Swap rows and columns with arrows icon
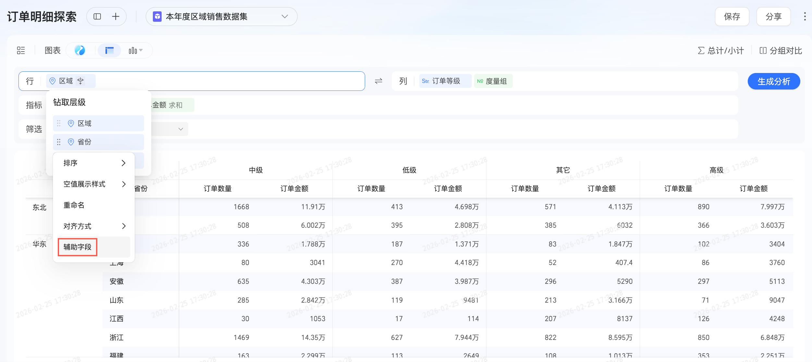 (x=378, y=81)
